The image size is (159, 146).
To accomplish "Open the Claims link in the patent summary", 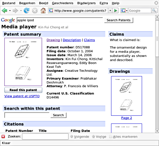I will click(89, 40).
